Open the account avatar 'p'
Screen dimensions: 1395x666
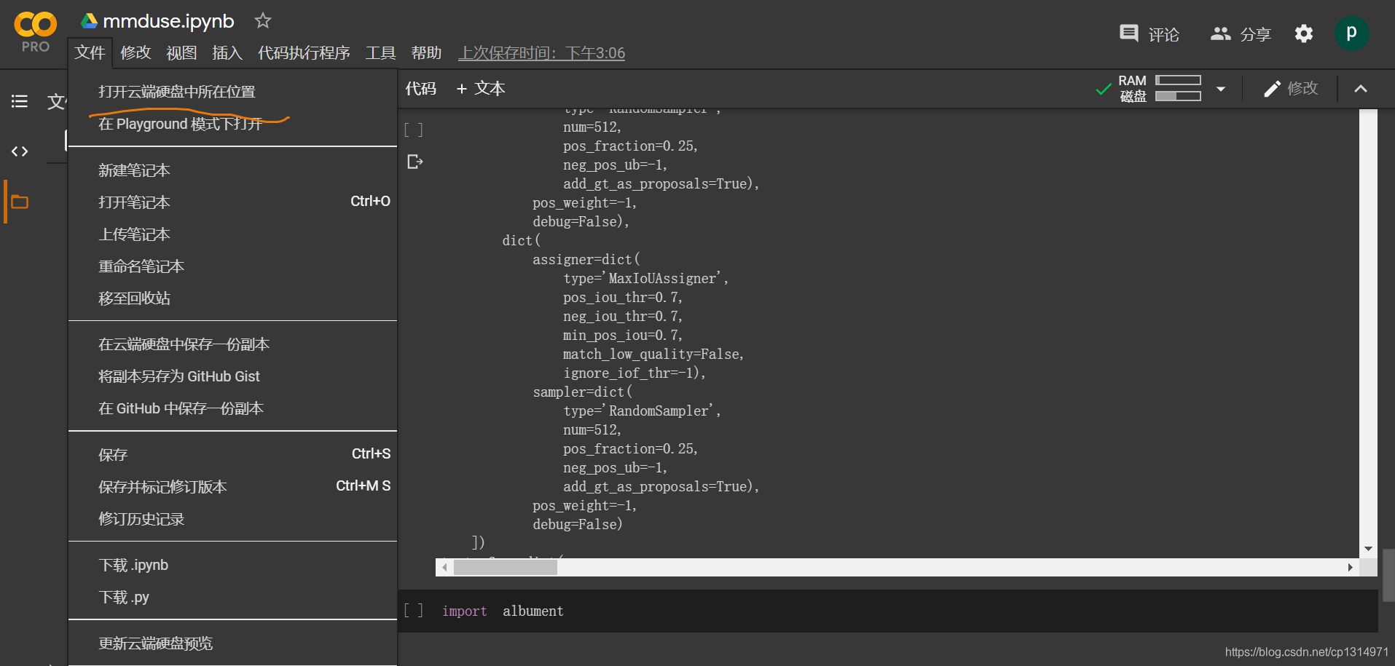pyautogui.click(x=1351, y=33)
